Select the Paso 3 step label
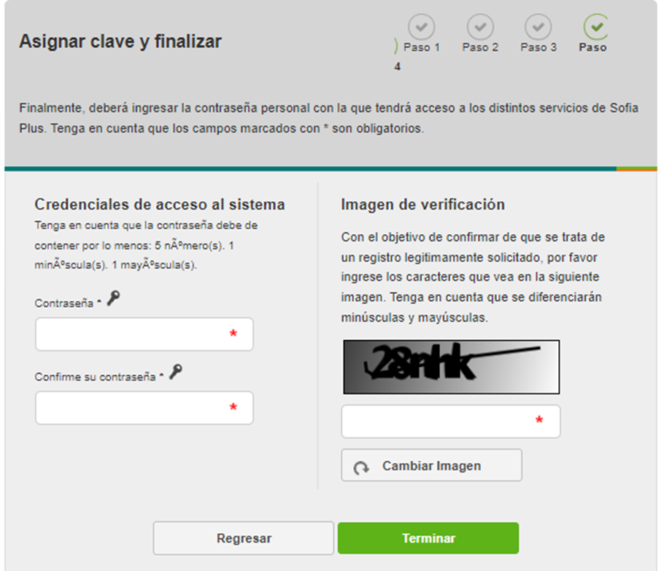Viewport: 672px width, 571px height. [x=538, y=47]
